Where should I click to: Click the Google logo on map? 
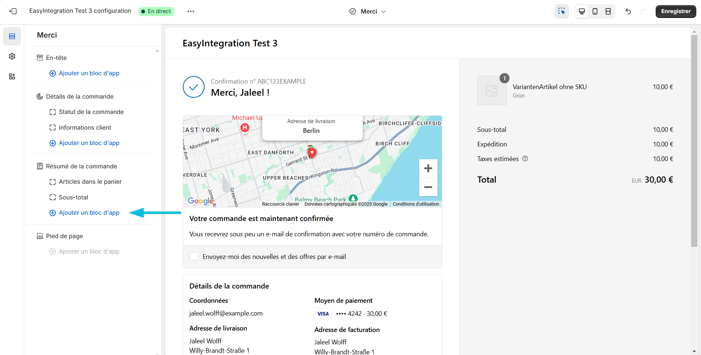point(200,201)
